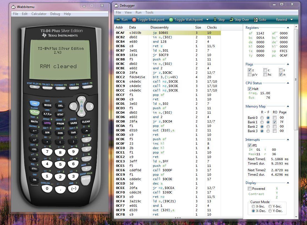Select the disassembly row at 0CAF
Image resolution: width=307 pixels, height=225 pixels.
point(168,33)
